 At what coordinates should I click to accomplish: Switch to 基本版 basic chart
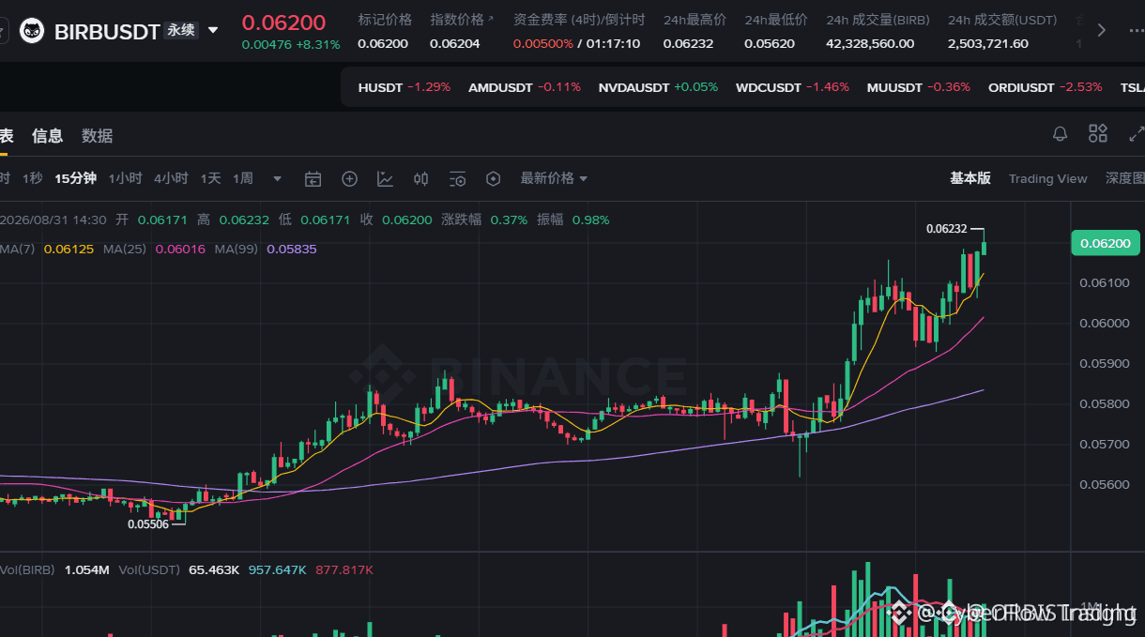click(x=970, y=178)
